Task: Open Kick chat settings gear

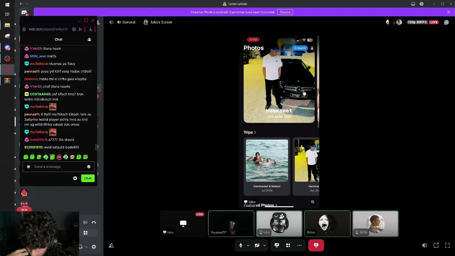Action: (75, 178)
